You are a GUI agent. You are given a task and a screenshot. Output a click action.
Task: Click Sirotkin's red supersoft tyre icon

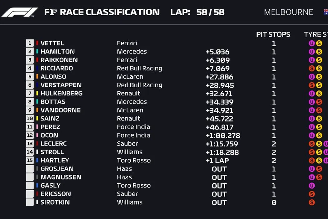point(311,202)
